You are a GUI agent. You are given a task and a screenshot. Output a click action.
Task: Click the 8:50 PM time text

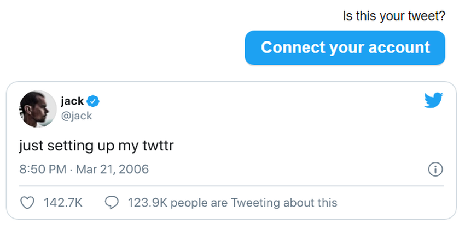point(43,169)
